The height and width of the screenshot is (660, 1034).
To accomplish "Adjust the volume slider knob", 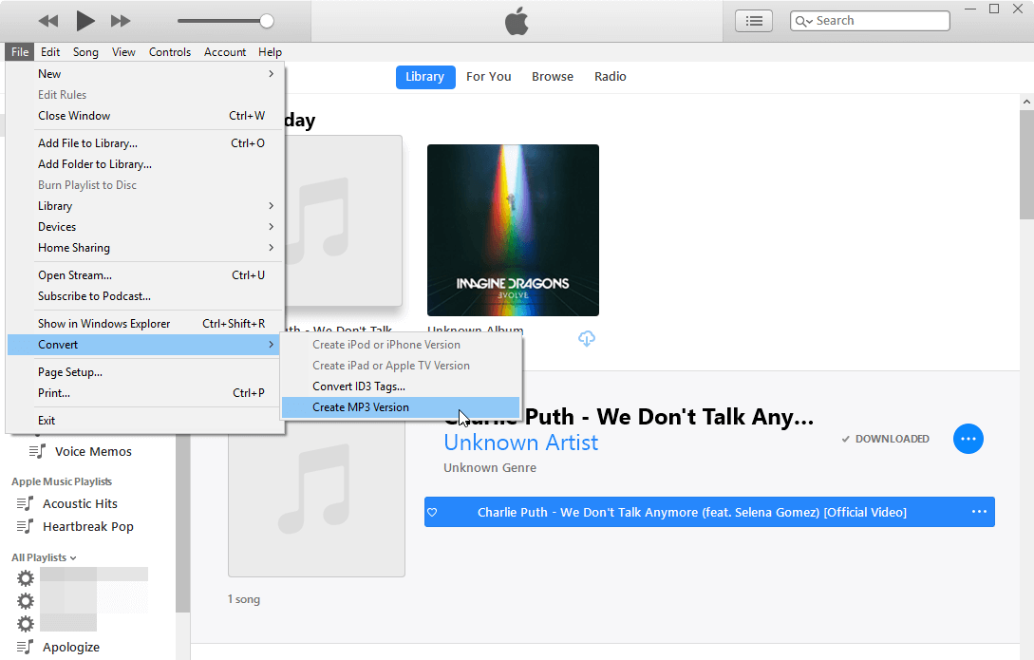I will [267, 21].
